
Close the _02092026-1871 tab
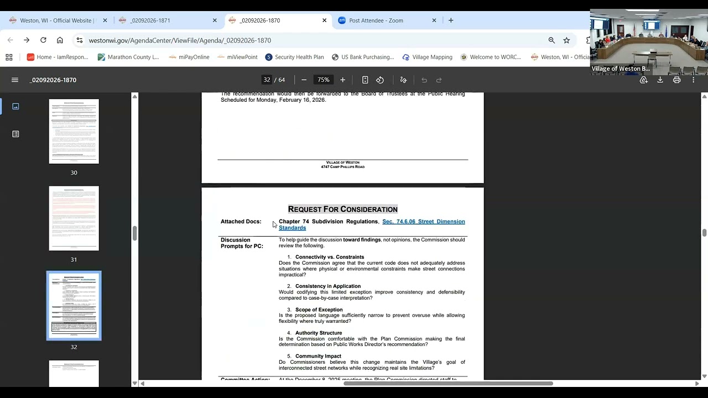pyautogui.click(x=215, y=20)
